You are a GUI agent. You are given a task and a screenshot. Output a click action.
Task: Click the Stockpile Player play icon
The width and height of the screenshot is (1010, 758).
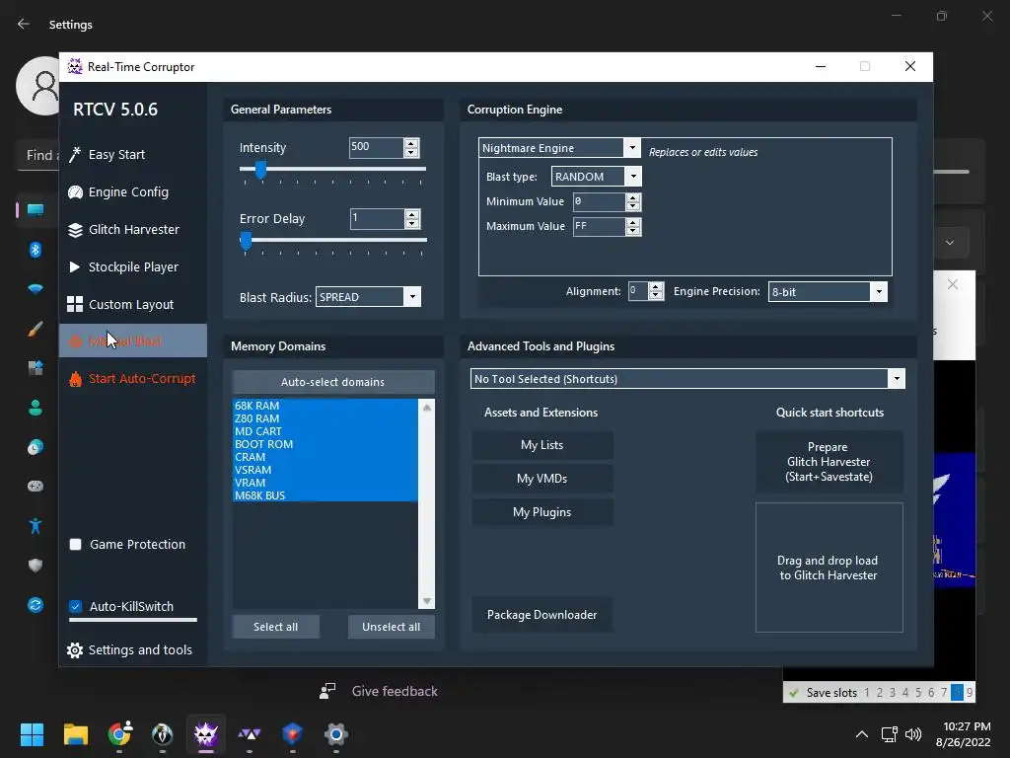click(x=75, y=266)
